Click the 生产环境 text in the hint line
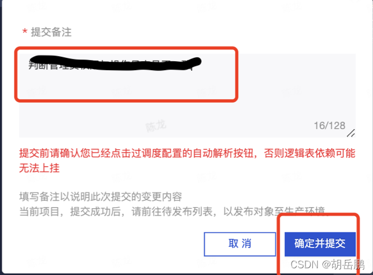 [x=304, y=211]
